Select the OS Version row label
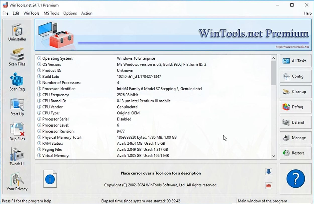Viewport: 314px width, 204px height. [51, 64]
